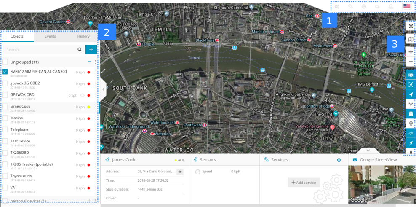Check the Masina checkbox
This screenshot has height=207, width=416.
click(x=5, y=118)
